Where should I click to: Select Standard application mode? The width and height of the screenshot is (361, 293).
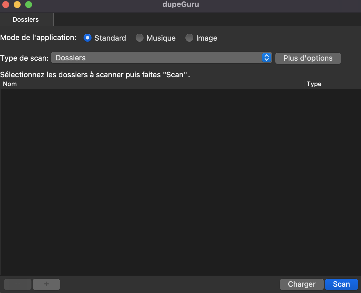88,38
